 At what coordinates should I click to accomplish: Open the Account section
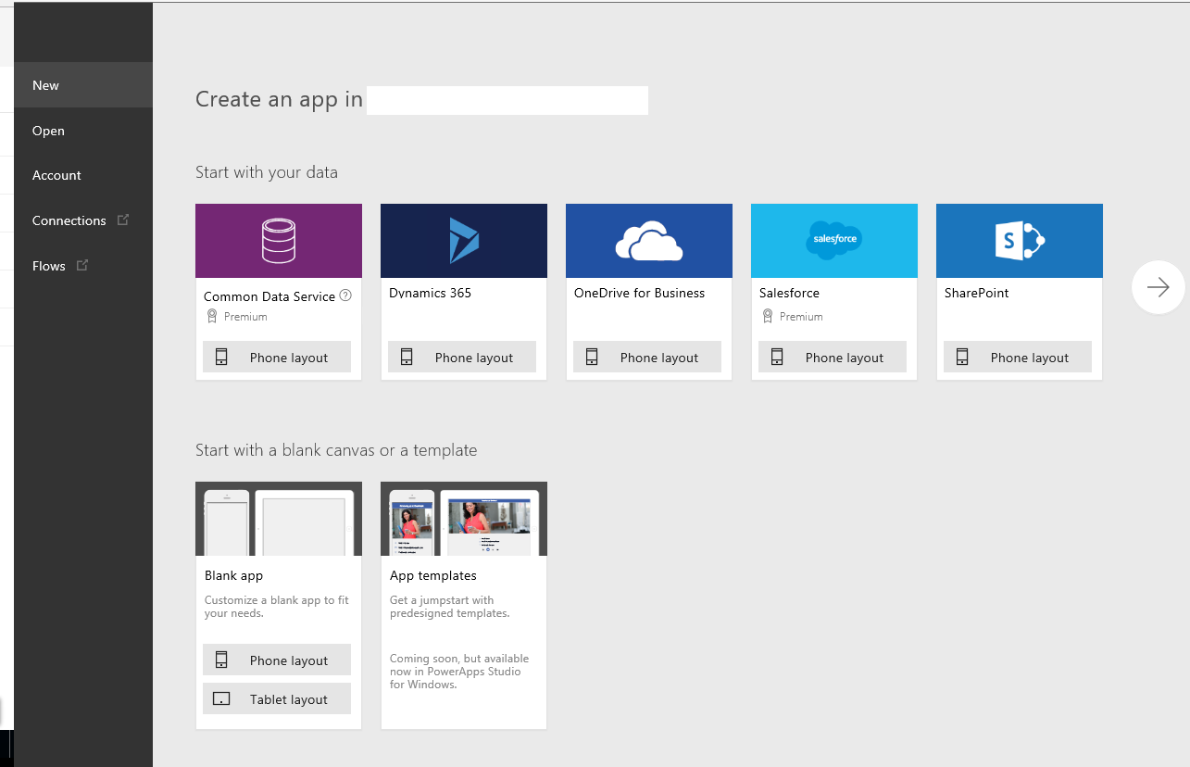point(56,175)
